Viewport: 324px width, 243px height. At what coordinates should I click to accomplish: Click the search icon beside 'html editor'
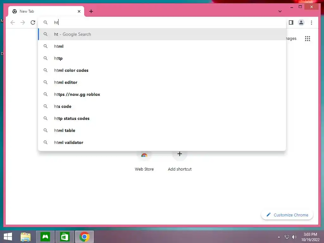(x=46, y=82)
